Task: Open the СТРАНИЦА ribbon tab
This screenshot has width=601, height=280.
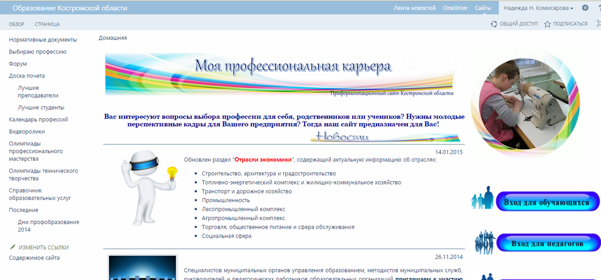Action: (x=47, y=24)
